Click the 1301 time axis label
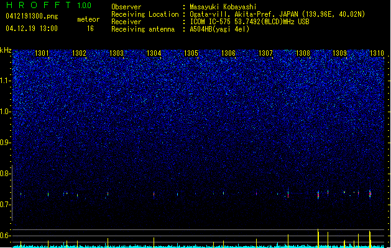Screen dimensions: 391x248 pos(42,53)
